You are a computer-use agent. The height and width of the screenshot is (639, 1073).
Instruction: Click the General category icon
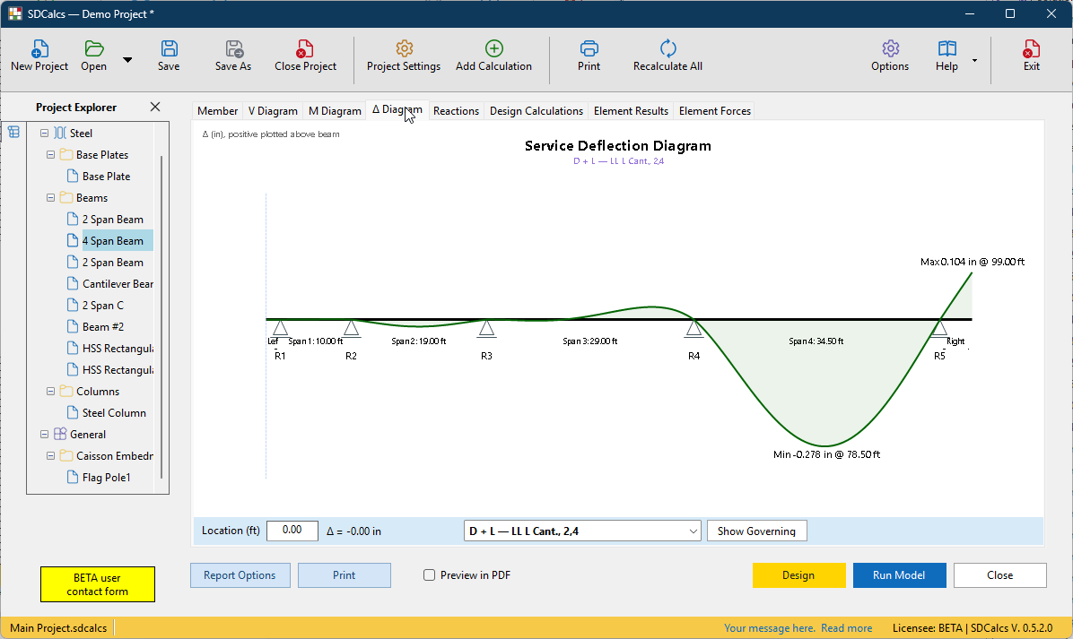(59, 435)
